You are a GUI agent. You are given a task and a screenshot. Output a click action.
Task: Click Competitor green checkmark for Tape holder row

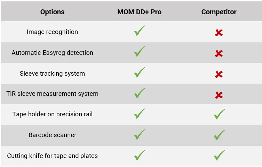(219, 114)
